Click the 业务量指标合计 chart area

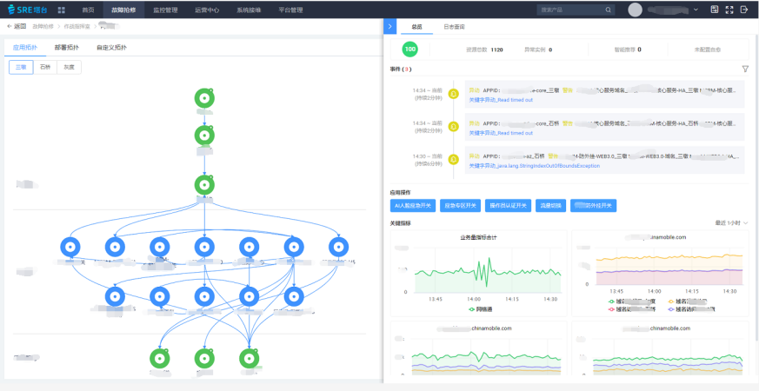tap(478, 274)
